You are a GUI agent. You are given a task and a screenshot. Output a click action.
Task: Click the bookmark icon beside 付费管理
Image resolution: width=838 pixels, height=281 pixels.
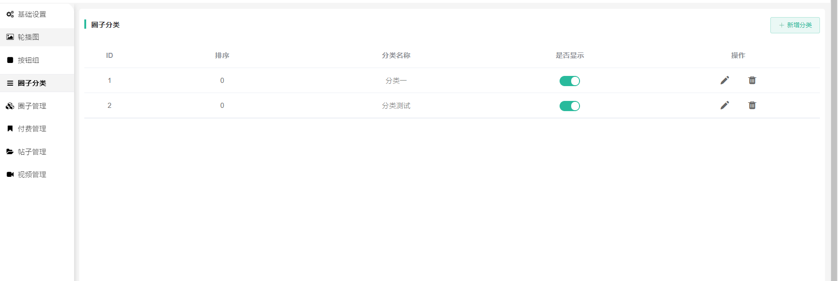[10, 129]
